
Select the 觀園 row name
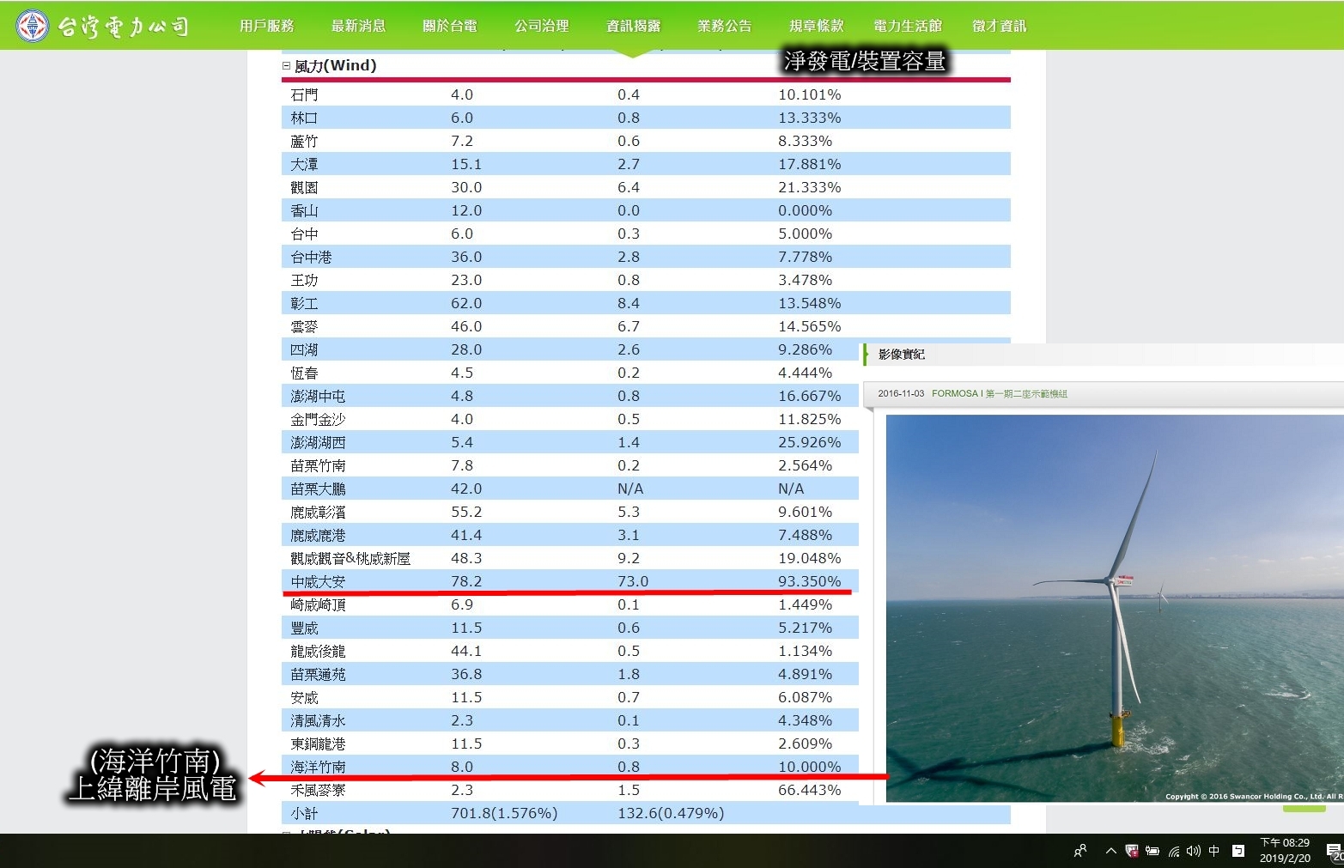(x=304, y=187)
